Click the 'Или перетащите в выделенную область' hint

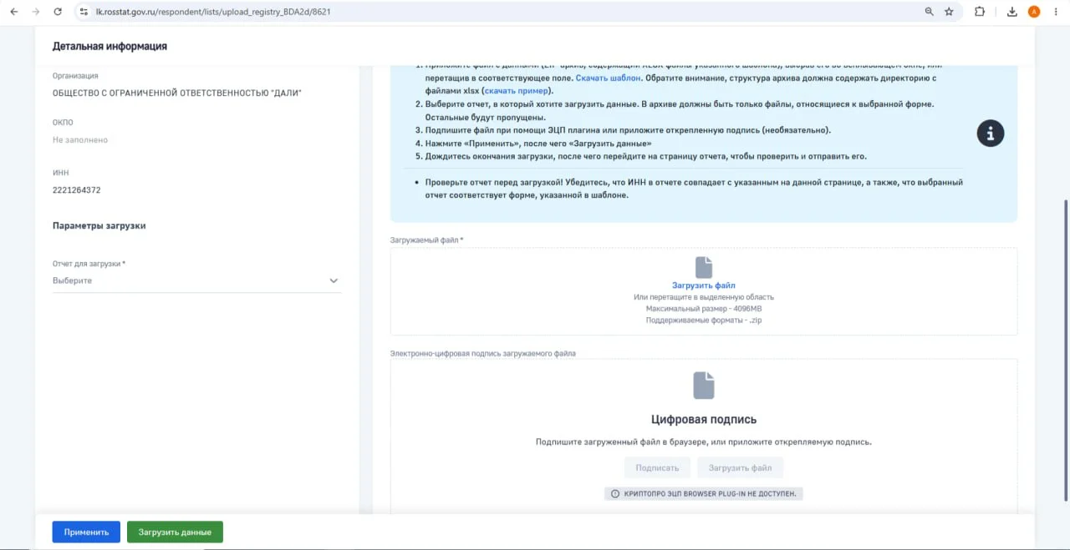tap(704, 297)
